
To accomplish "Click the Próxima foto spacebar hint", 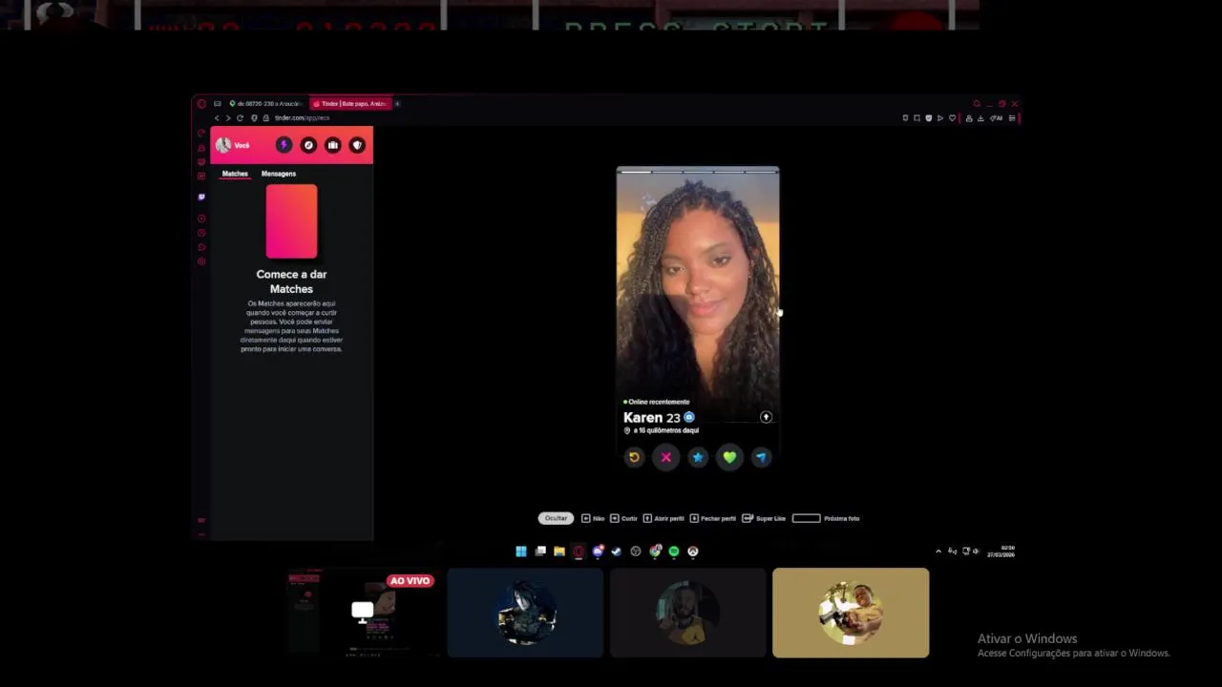I will (x=826, y=518).
